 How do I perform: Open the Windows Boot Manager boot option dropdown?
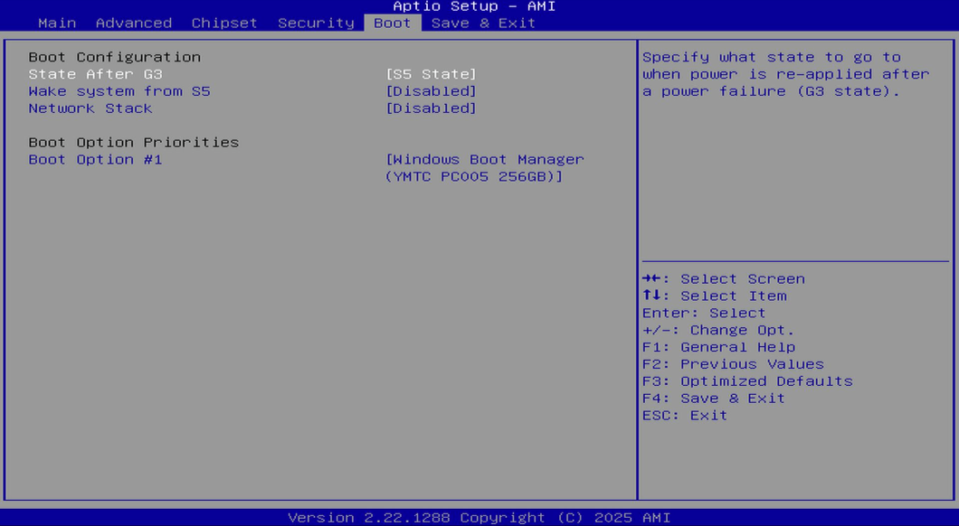click(x=484, y=168)
